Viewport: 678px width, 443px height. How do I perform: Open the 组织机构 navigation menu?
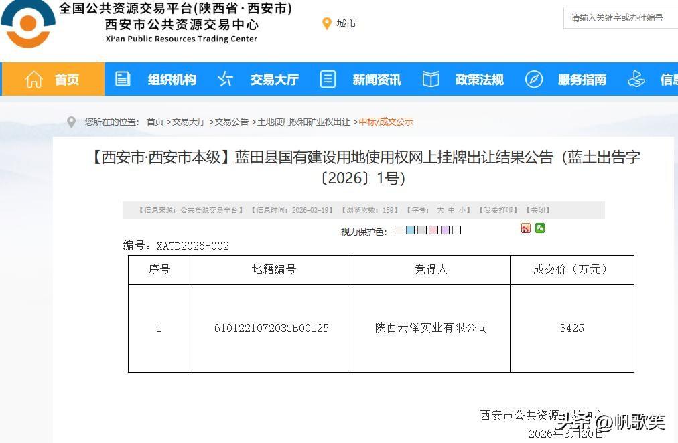coord(172,80)
